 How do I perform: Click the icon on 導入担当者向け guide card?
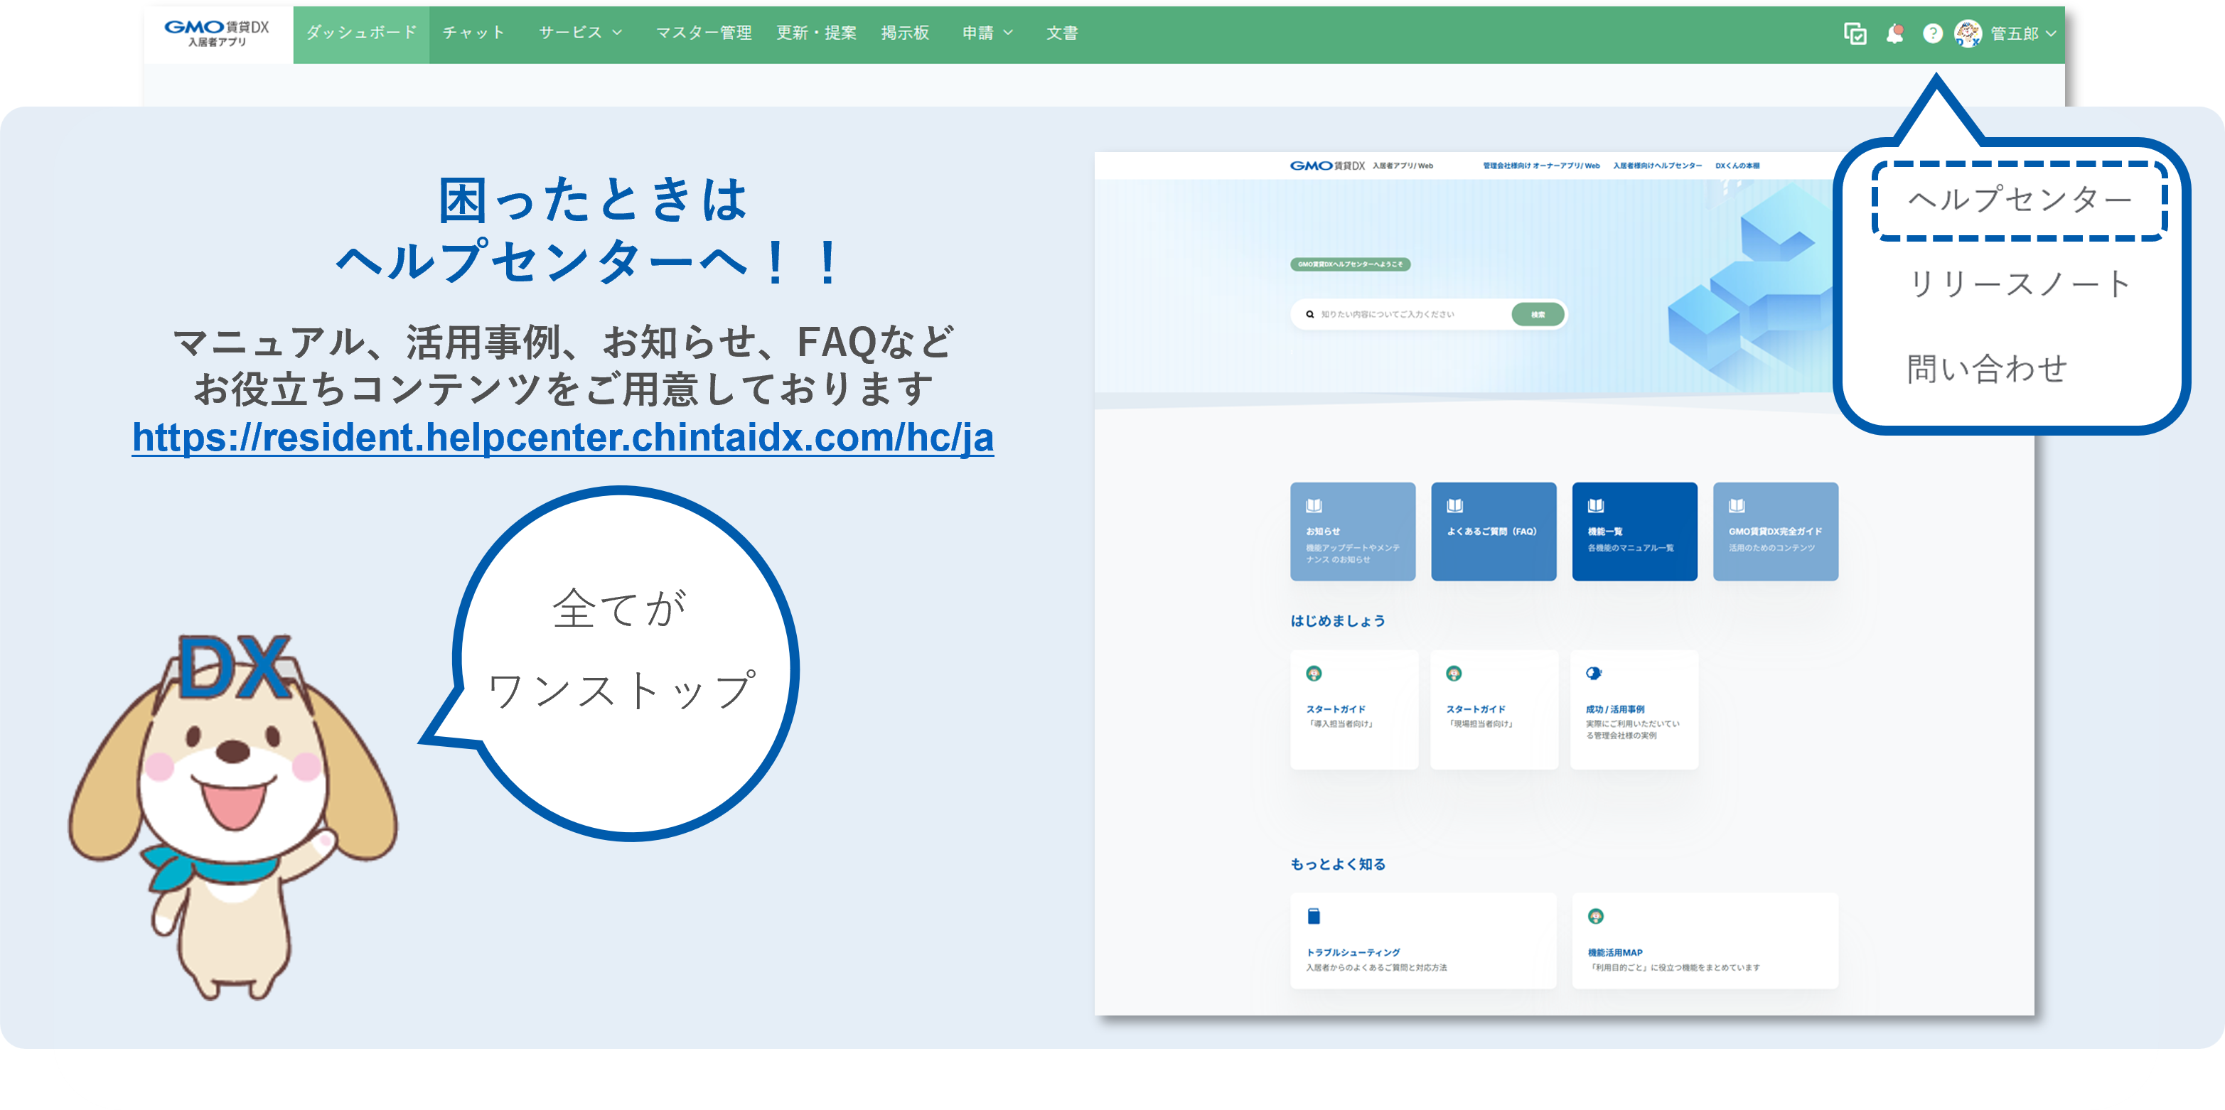click(1314, 673)
